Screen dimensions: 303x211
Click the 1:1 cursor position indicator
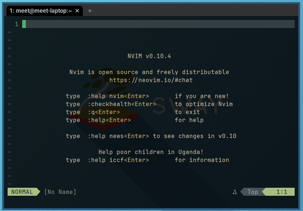[282, 192]
